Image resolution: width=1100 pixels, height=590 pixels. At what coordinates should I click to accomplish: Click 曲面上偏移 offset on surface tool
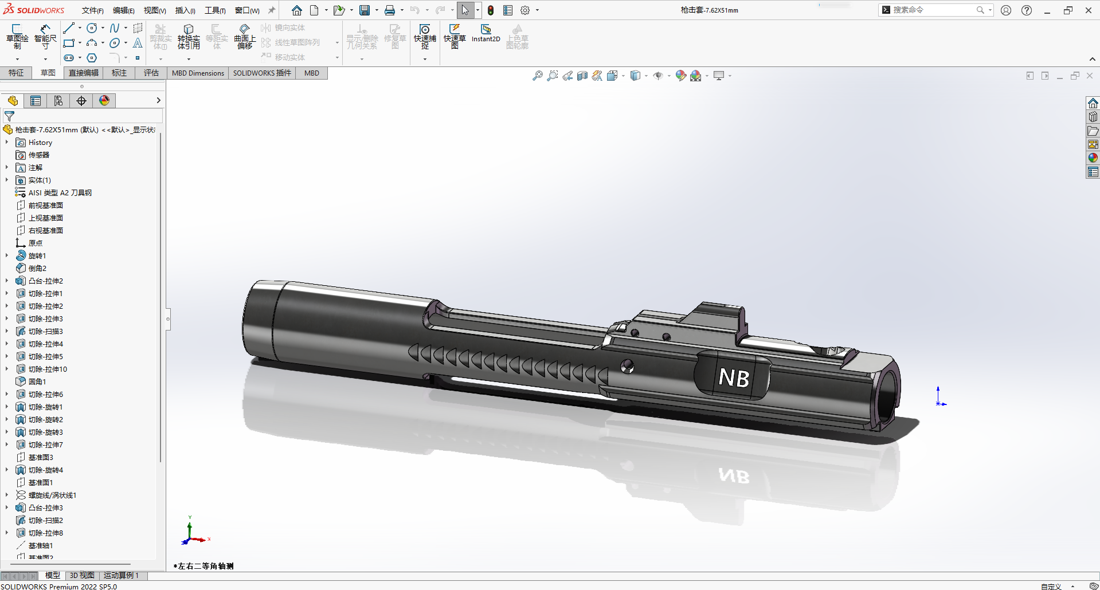[245, 36]
